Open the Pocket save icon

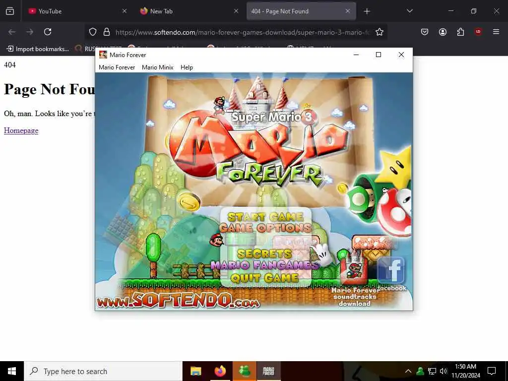coord(425,32)
